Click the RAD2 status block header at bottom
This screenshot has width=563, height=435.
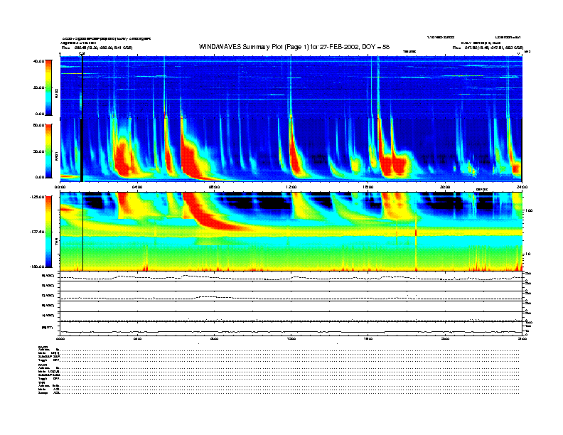[43, 347]
